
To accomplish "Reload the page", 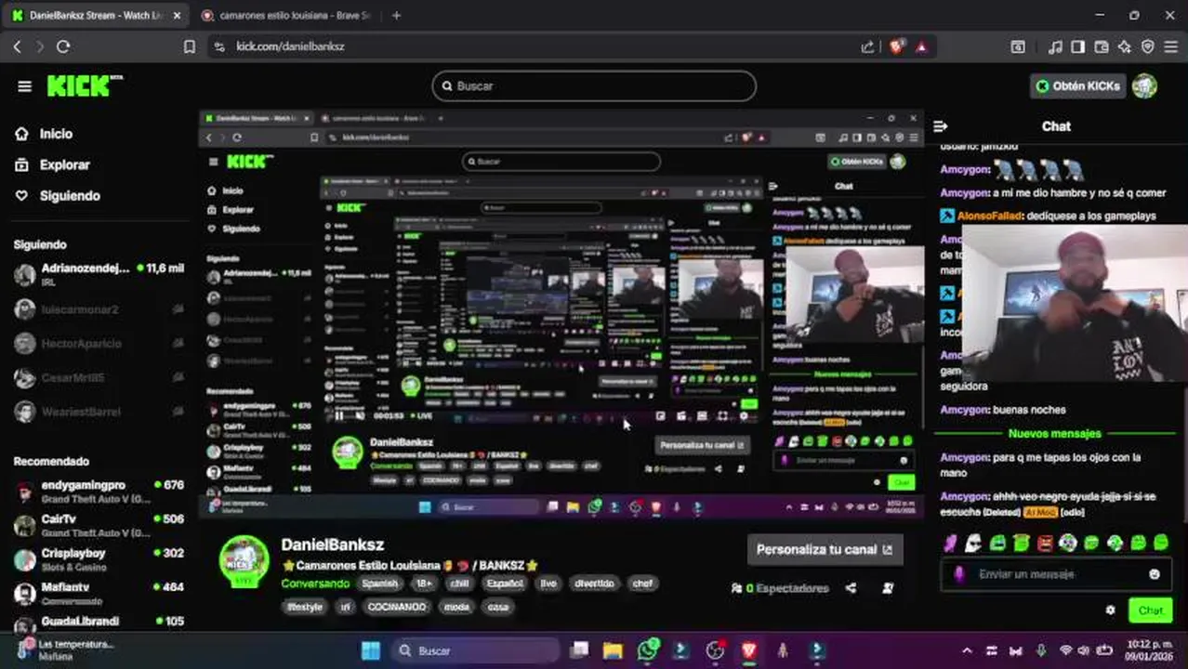I will pyautogui.click(x=63, y=46).
